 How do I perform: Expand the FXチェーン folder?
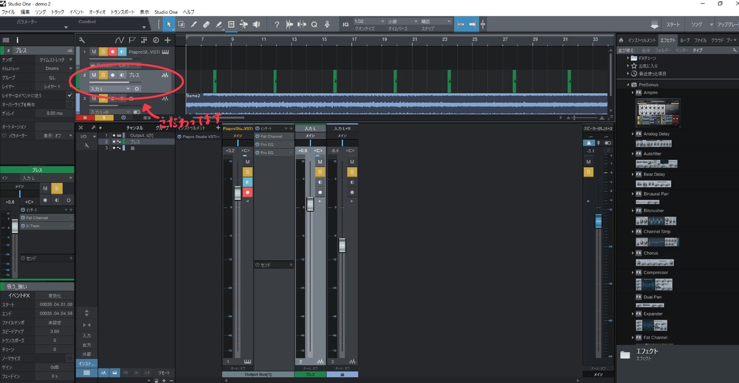coord(628,58)
